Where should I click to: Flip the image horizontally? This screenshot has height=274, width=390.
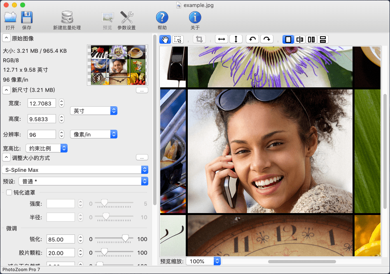click(x=222, y=39)
